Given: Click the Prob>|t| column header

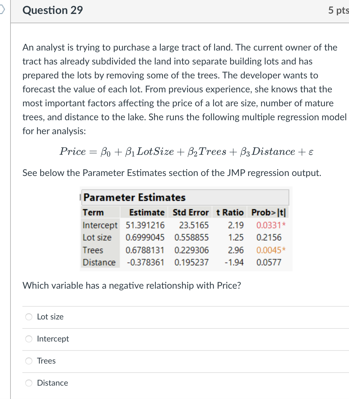Looking at the screenshot, I should 268,212.
